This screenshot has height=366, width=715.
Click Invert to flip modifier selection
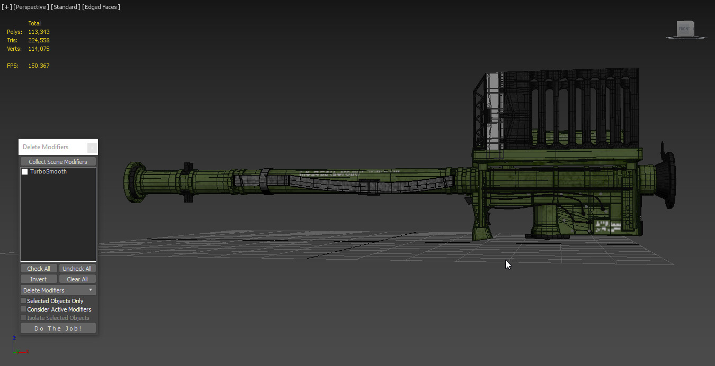(38, 279)
